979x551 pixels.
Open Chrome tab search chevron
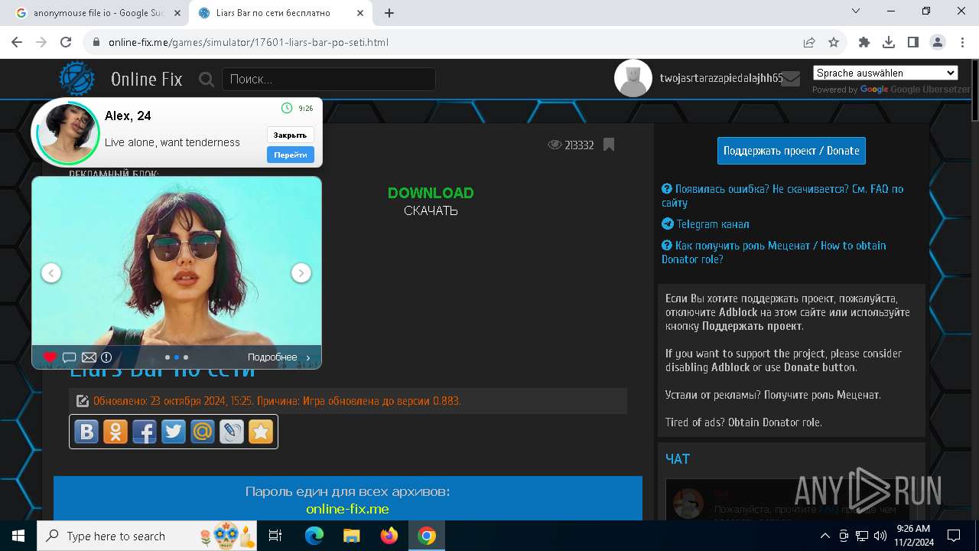(856, 11)
